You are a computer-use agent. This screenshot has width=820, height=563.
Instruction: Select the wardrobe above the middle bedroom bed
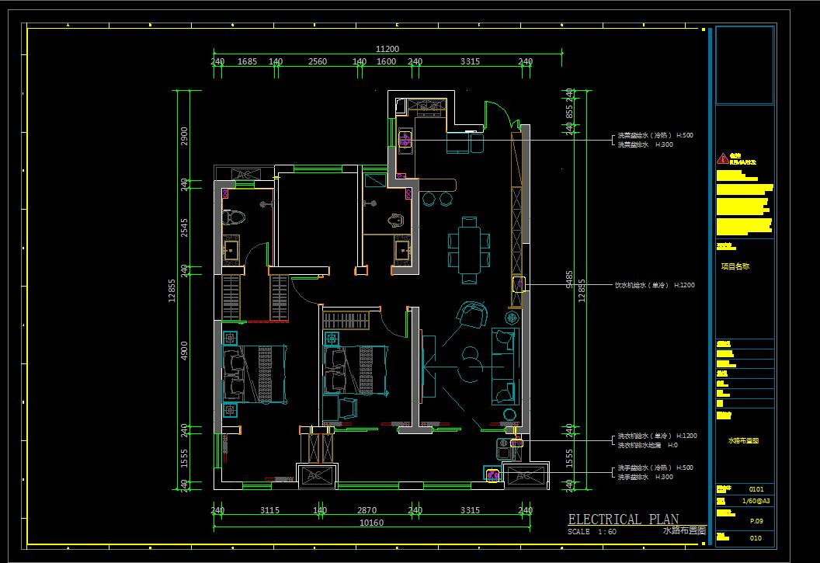tap(346, 320)
